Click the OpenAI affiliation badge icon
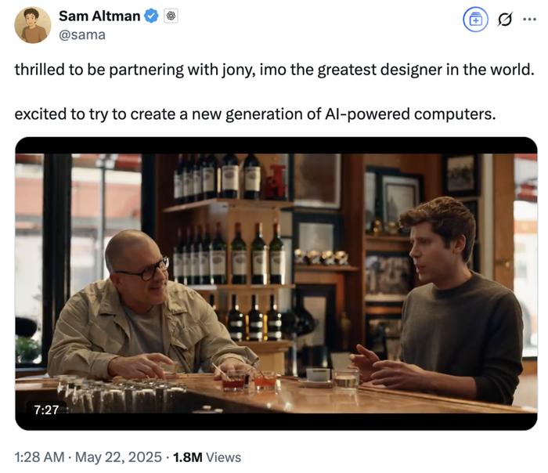Image resolution: width=548 pixels, height=473 pixels. click(171, 16)
